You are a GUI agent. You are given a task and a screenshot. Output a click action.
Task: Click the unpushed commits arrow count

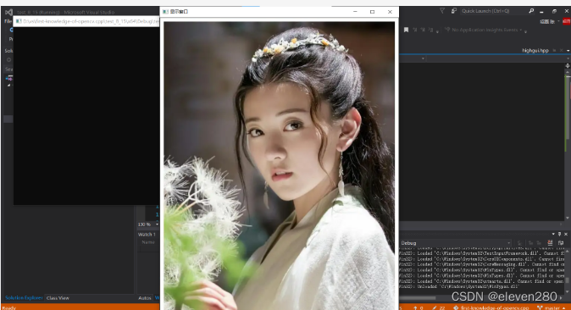(418, 307)
